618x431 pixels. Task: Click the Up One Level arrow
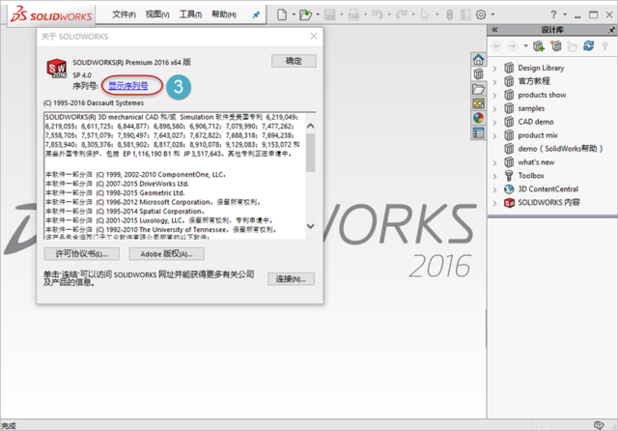click(605, 46)
